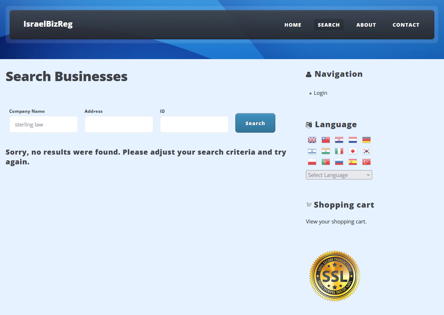The height and width of the screenshot is (315, 444).
Task: Click the SSL secure transactions badge
Action: tap(335, 276)
